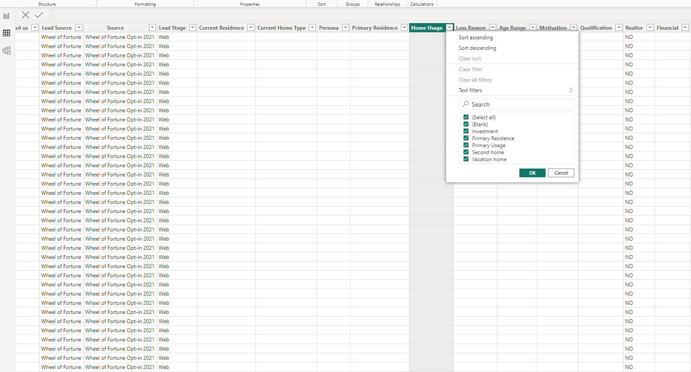Open Data view from left sidebar
The height and width of the screenshot is (372, 691).
coord(7,33)
